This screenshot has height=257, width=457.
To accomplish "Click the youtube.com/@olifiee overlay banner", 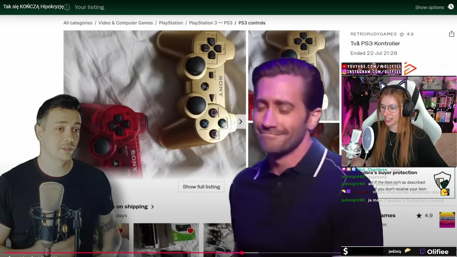I will pyautogui.click(x=372, y=66).
